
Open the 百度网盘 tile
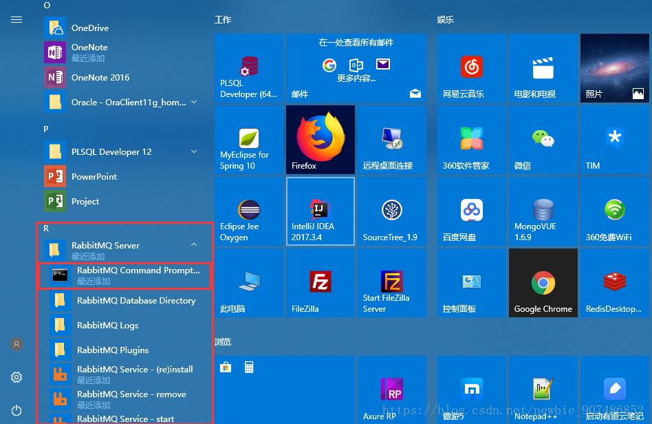[472, 211]
